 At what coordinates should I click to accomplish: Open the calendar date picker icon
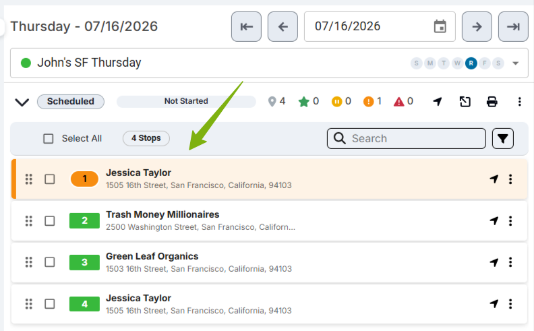point(440,26)
